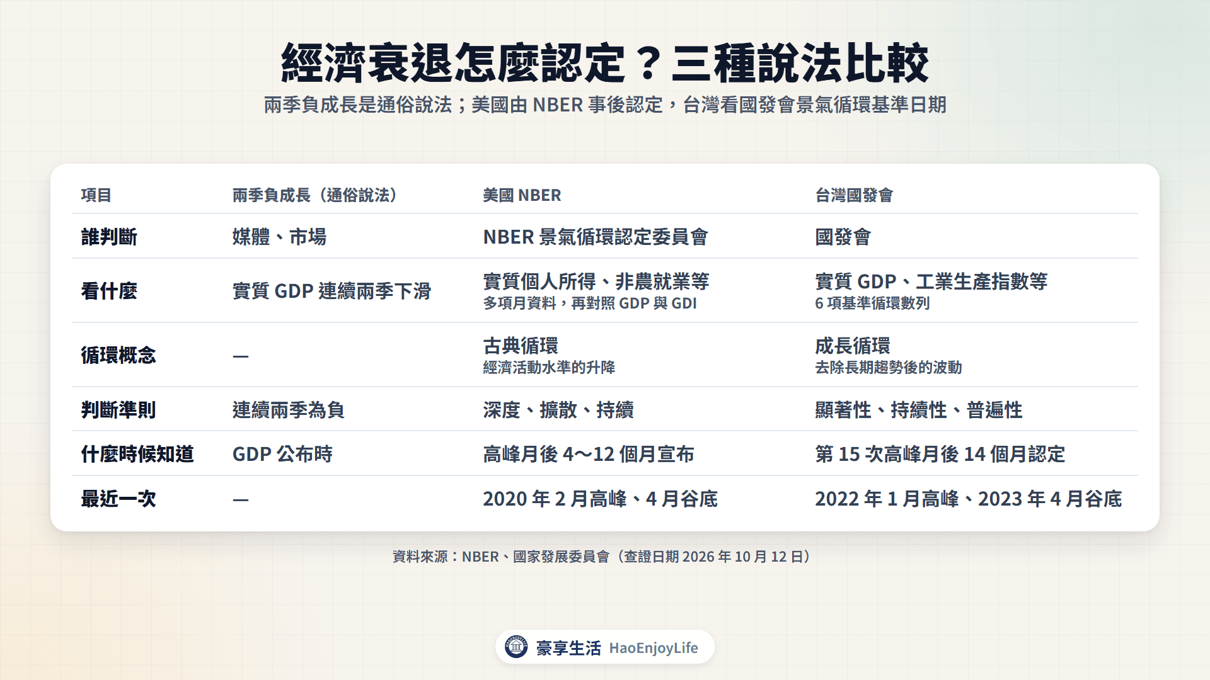The width and height of the screenshot is (1210, 680).
Task: Click the subtitle starting with 兩季負成長是通俗說法
Action: point(605,105)
